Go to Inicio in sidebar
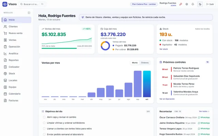 point(17,20)
